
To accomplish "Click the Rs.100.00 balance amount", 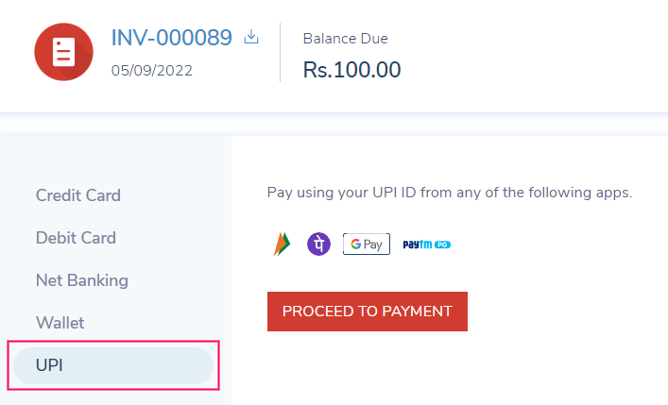I will (351, 70).
